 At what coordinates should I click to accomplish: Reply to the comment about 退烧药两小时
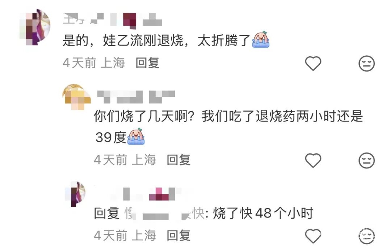178,160
